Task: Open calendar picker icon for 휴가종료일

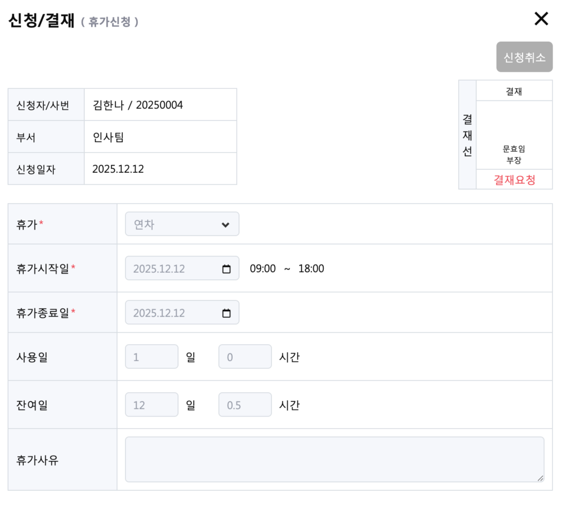Action: click(x=226, y=313)
